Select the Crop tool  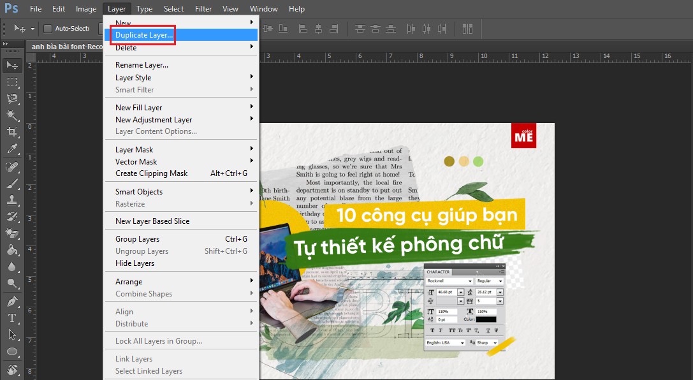click(x=11, y=128)
